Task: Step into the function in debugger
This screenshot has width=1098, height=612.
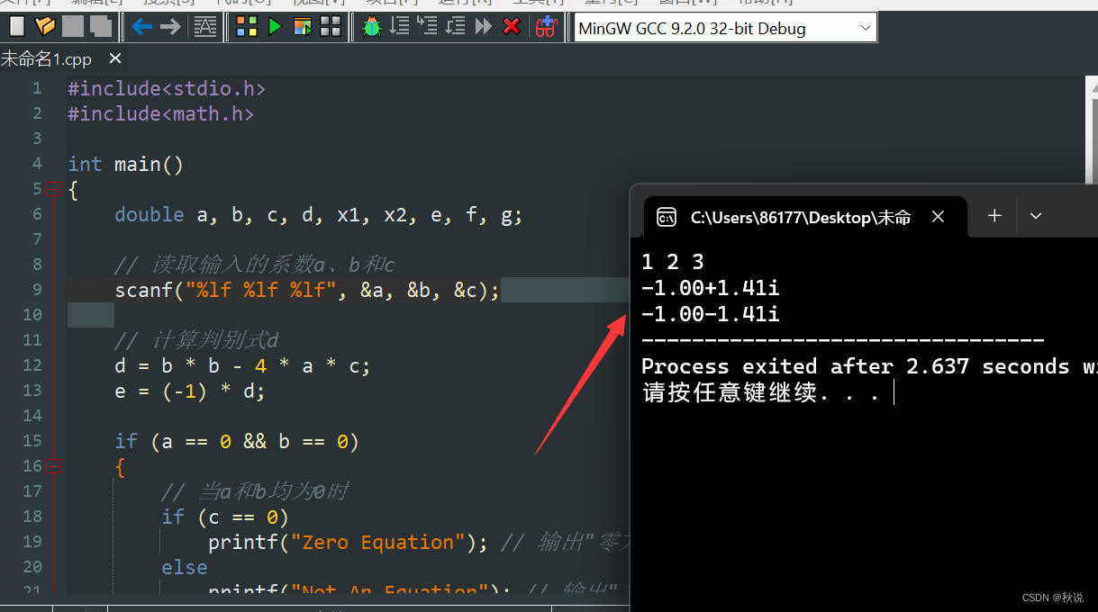Action: (427, 27)
